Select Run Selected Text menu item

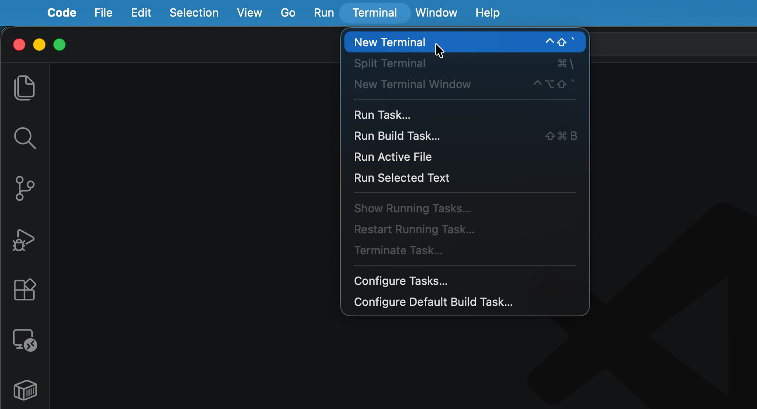coord(465,178)
